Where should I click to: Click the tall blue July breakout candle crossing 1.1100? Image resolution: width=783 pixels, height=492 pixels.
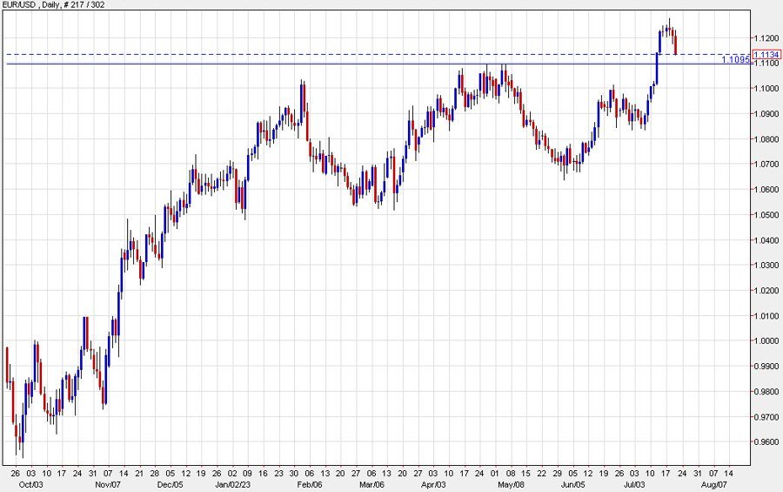pyautogui.click(x=656, y=68)
